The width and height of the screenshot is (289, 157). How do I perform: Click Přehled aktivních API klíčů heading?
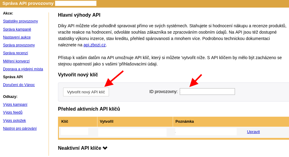click(89, 109)
